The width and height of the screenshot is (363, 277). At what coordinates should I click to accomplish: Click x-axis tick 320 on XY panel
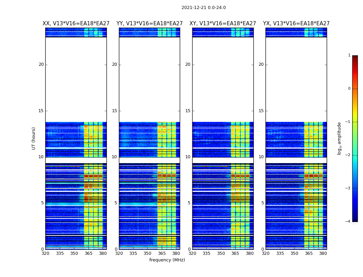(192, 253)
